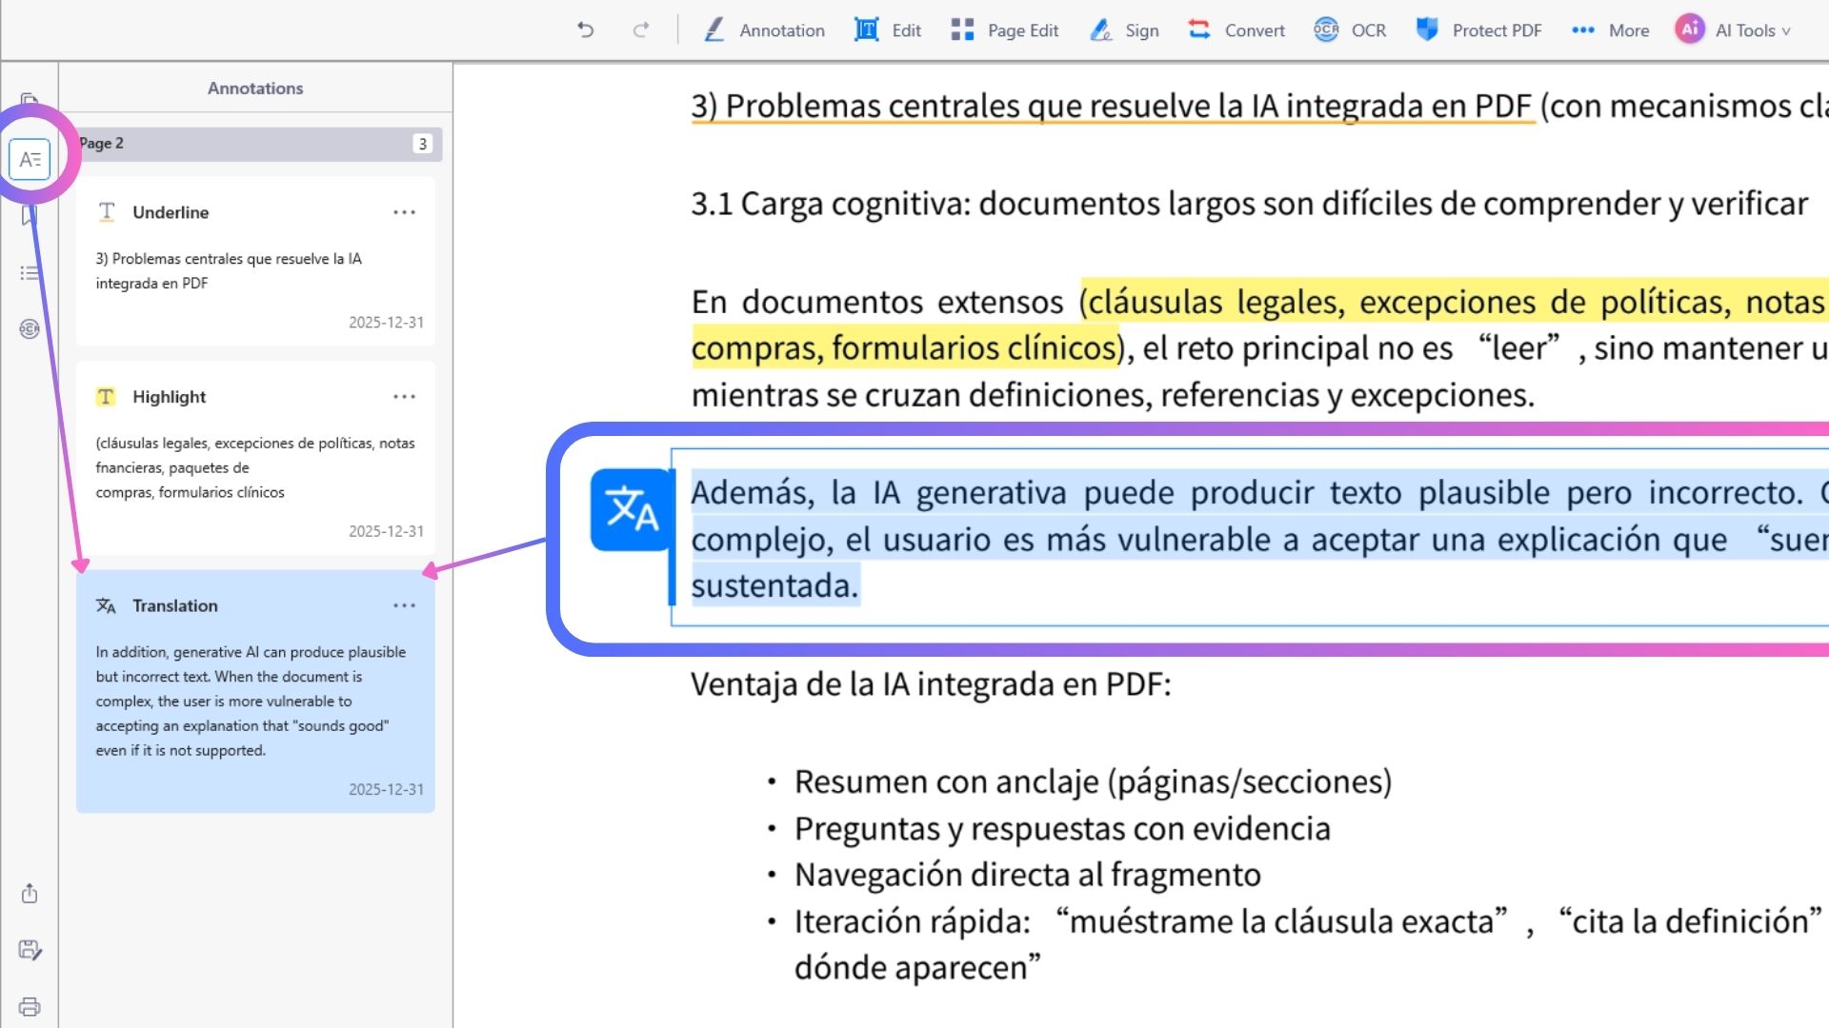The height and width of the screenshot is (1028, 1829).
Task: Collapse the Page 2 annotations group
Action: coord(259,144)
